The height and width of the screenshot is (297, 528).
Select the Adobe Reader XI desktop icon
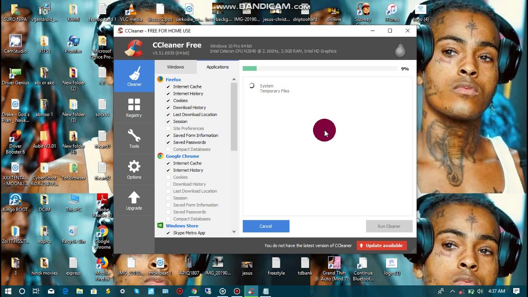(x=102, y=205)
